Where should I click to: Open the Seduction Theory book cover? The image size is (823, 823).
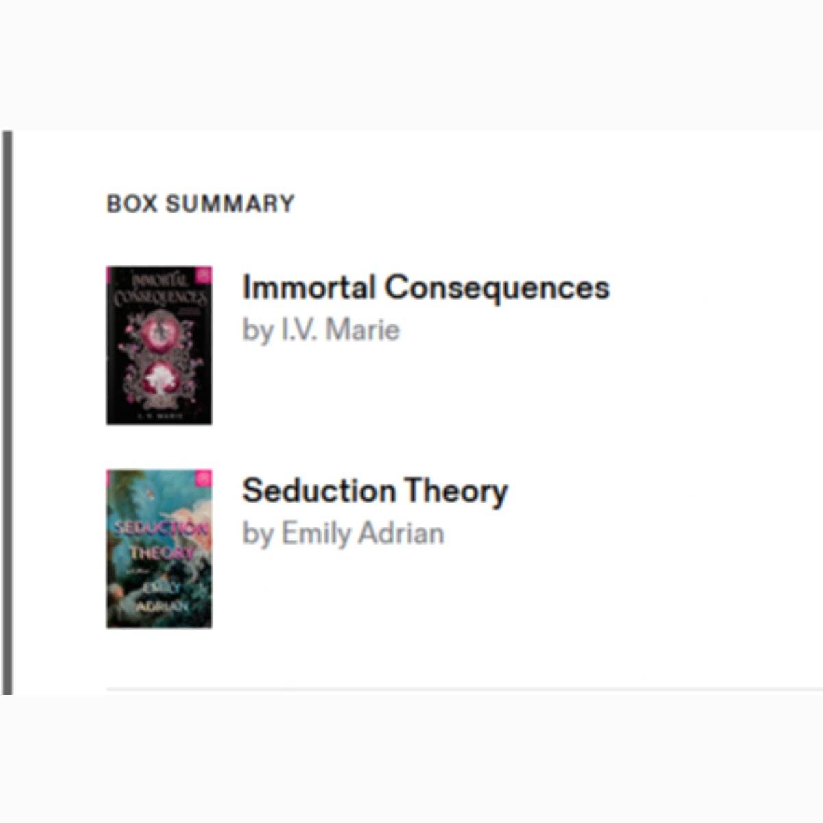159,549
